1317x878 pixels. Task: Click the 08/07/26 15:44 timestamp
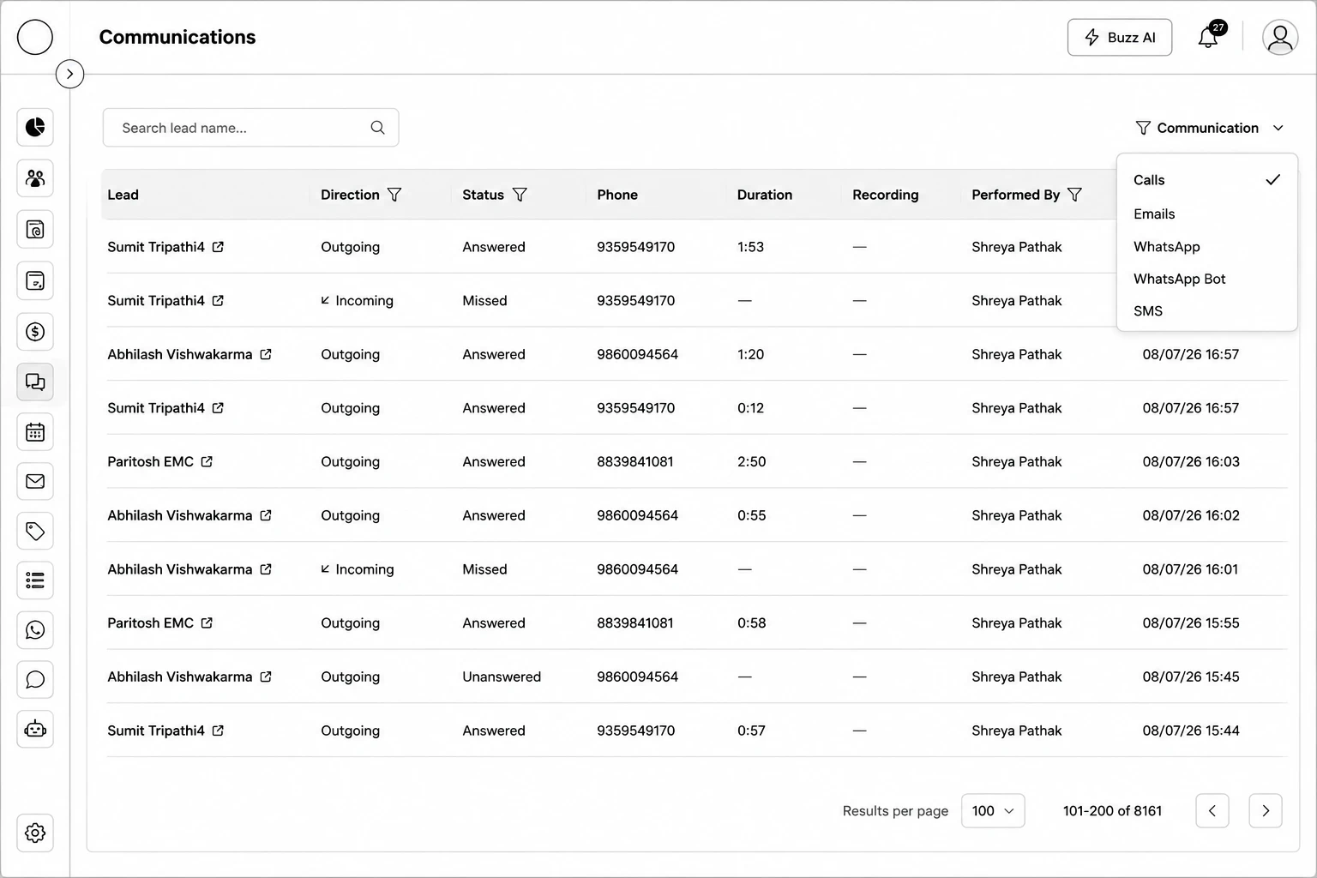[x=1191, y=731]
